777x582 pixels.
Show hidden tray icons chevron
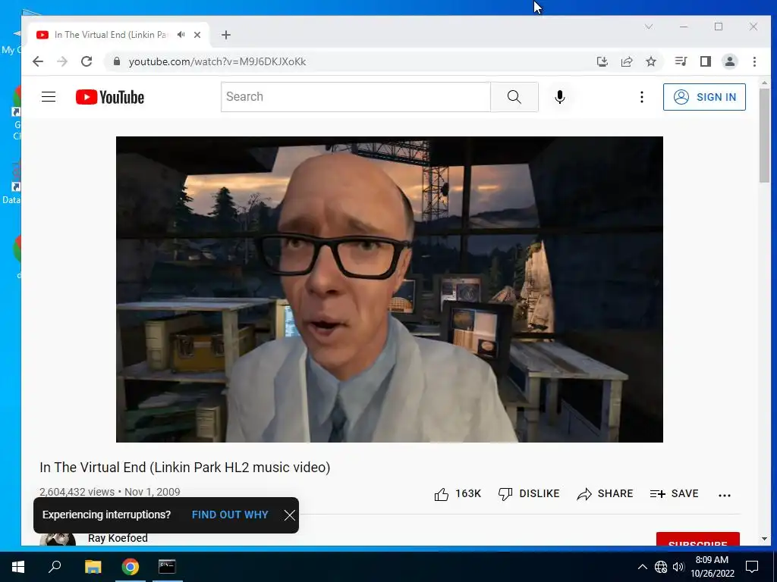tap(642, 567)
